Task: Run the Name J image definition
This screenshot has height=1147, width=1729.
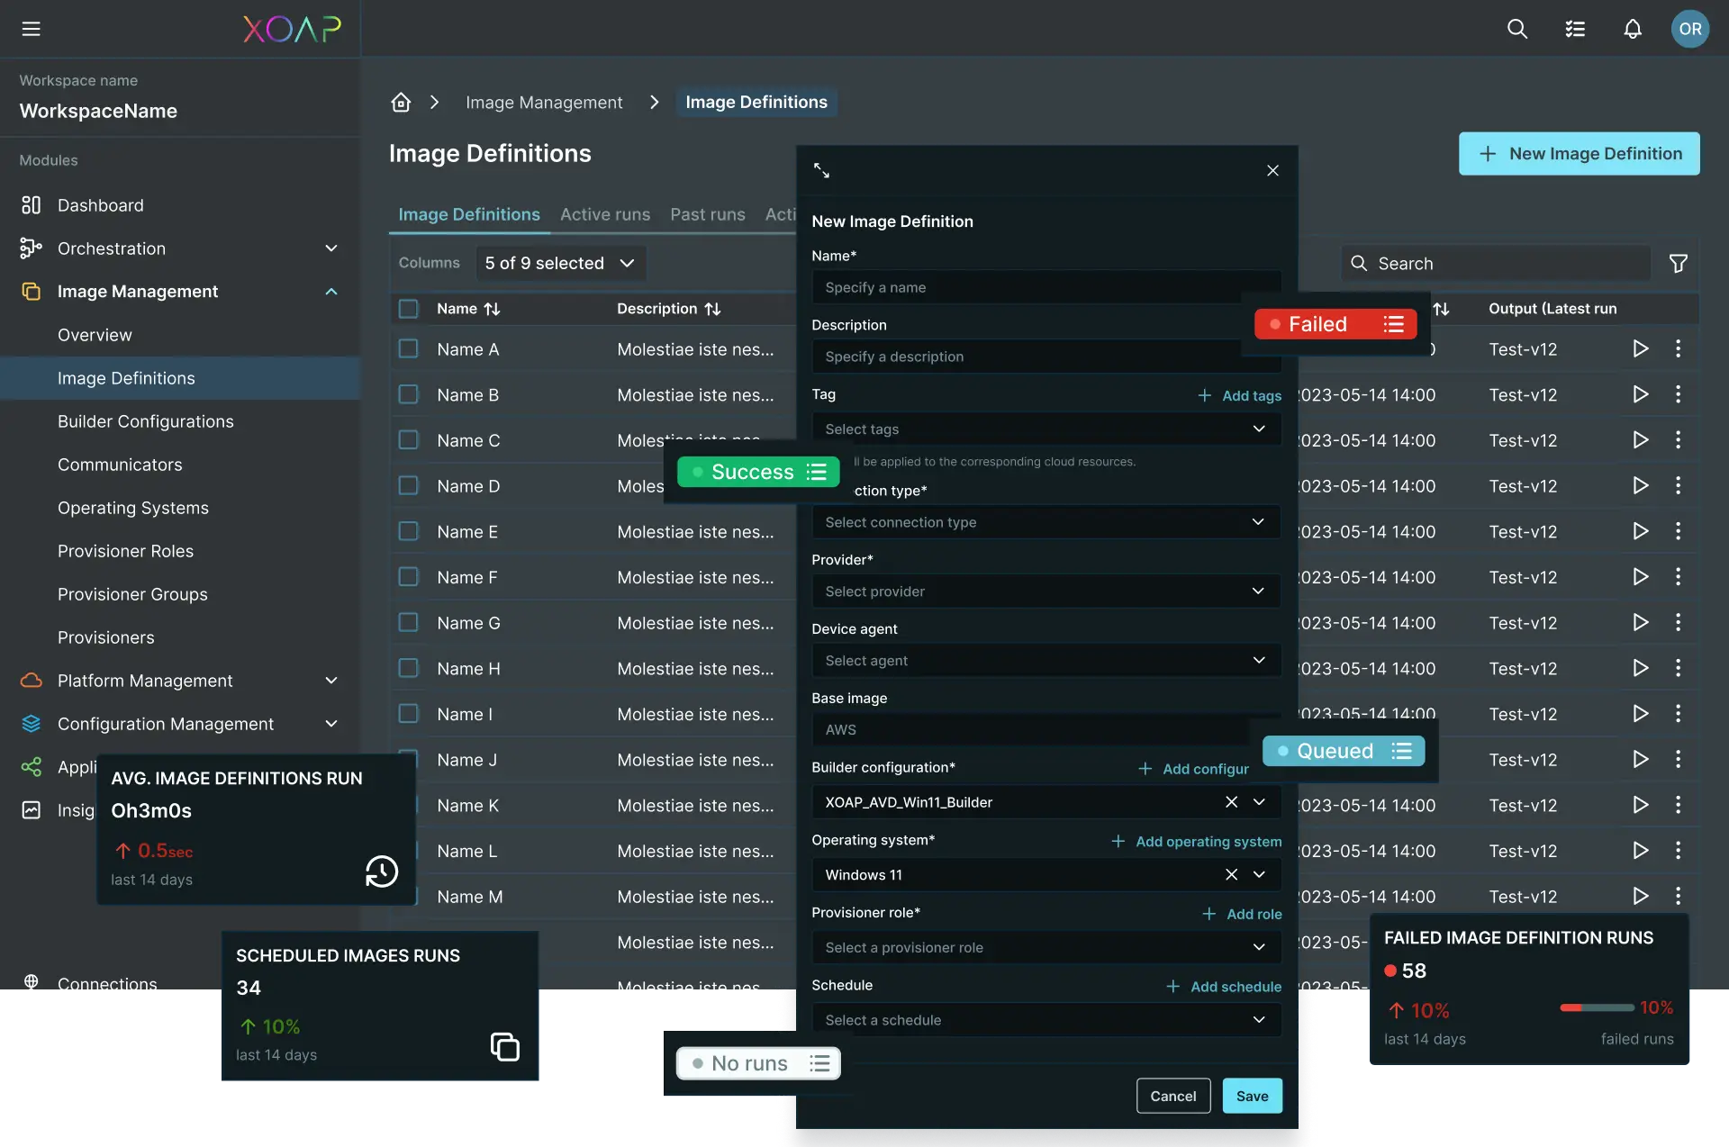Action: [x=1641, y=759]
